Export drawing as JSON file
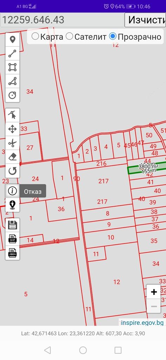Screen dimensions: 166x360 click(x=12, y=253)
